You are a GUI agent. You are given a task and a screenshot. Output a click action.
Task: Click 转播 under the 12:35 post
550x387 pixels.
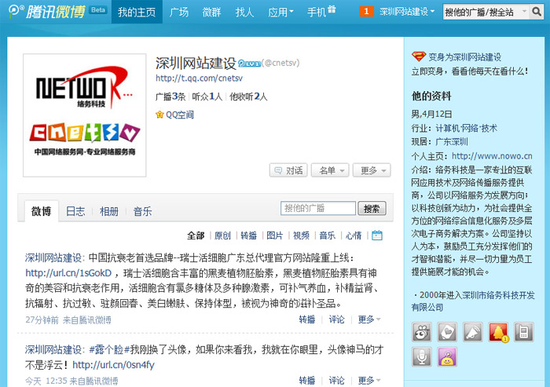click(307, 381)
